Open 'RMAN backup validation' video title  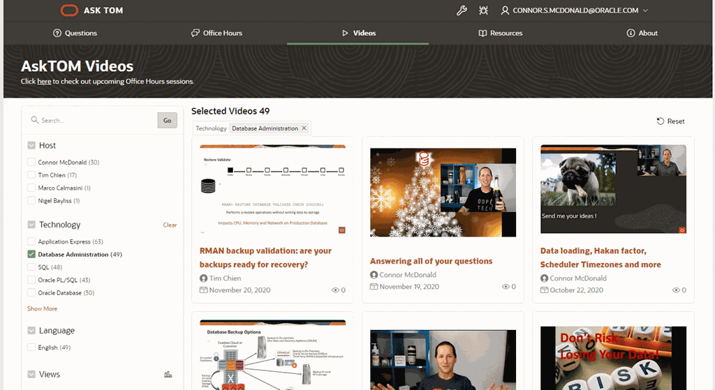coord(265,257)
